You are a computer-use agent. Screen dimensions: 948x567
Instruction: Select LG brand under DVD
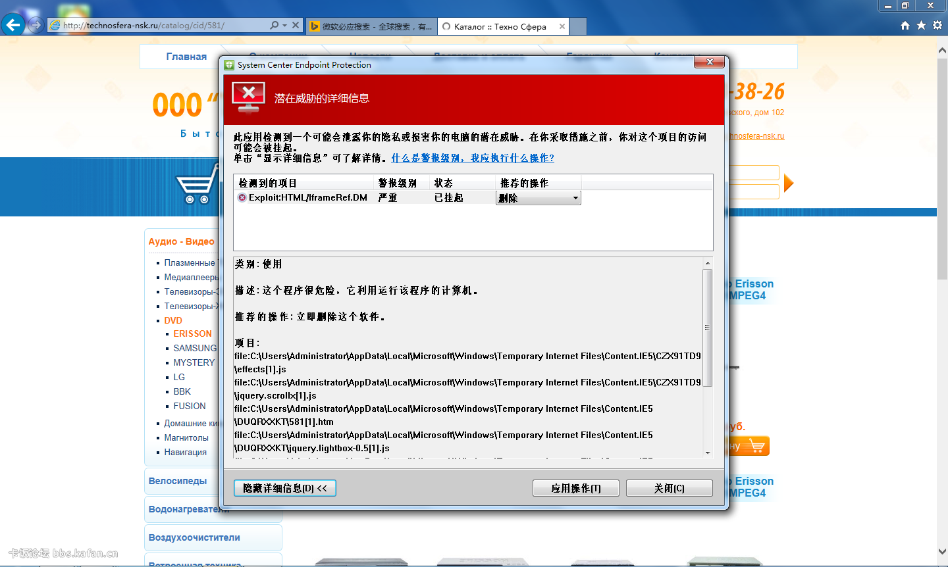pos(179,377)
